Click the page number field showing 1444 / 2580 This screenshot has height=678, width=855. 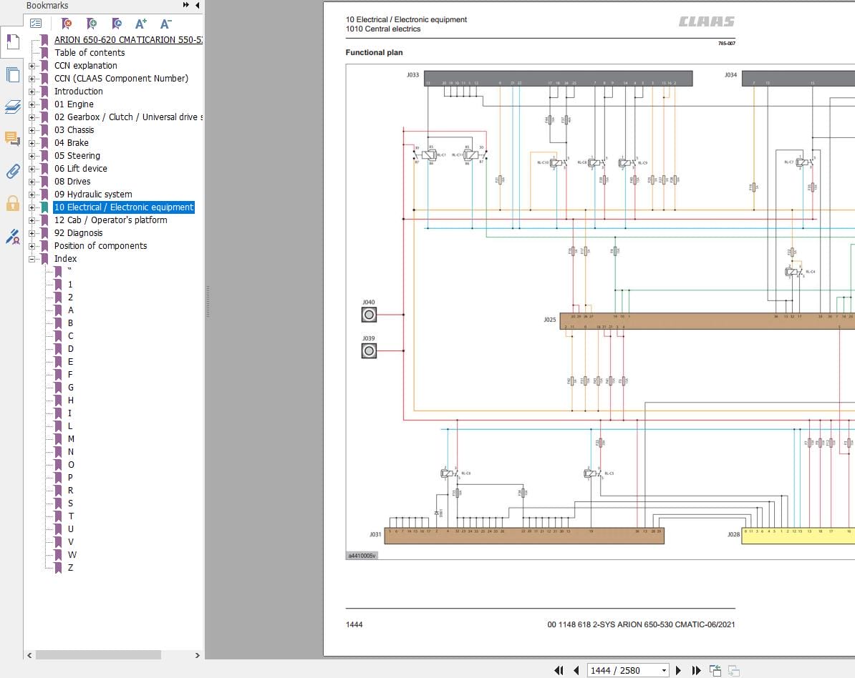pos(623,670)
